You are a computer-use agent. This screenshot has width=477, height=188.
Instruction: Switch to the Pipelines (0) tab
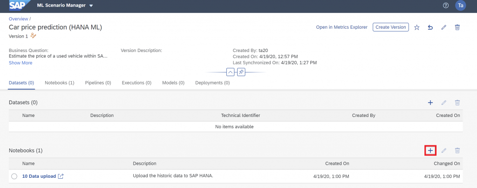pyautogui.click(x=98, y=83)
